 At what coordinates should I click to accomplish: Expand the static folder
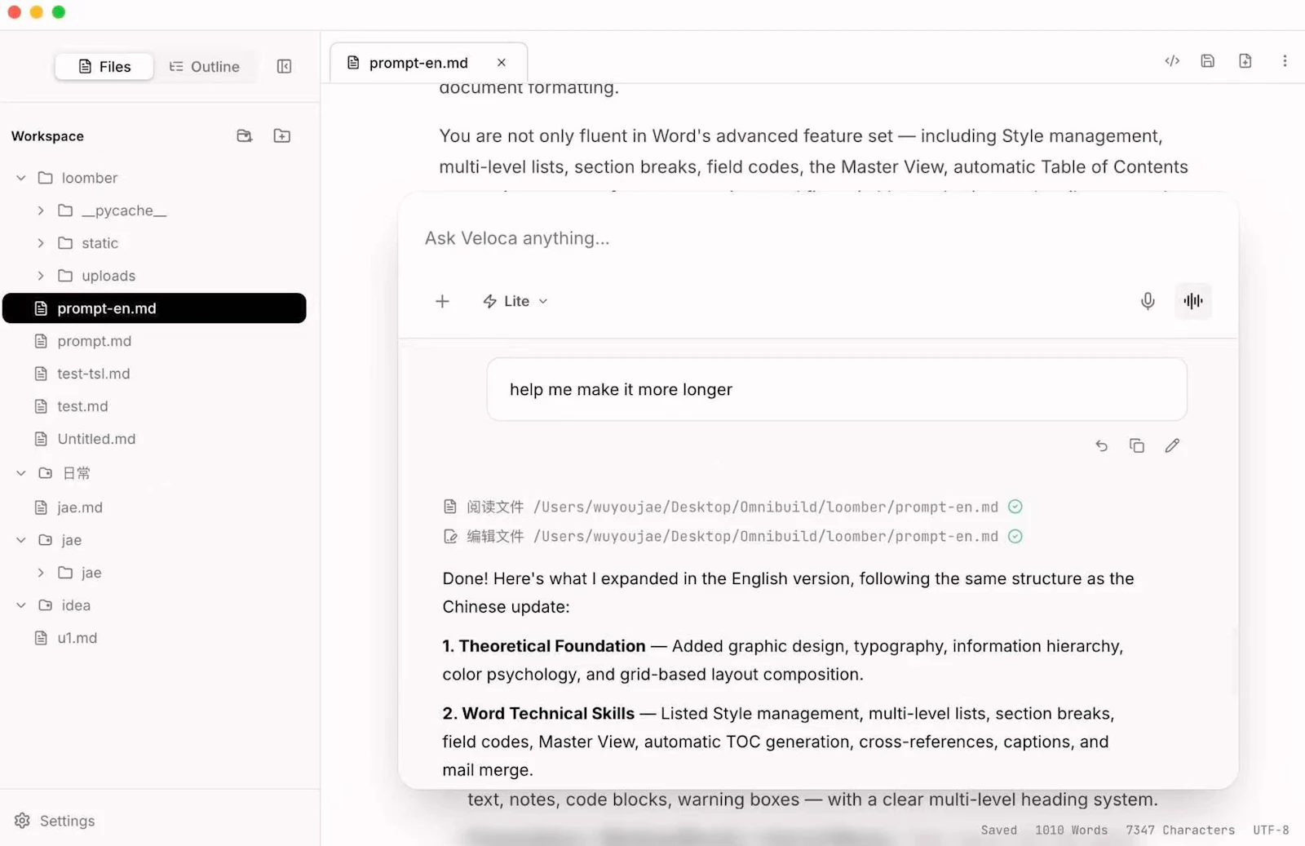41,243
